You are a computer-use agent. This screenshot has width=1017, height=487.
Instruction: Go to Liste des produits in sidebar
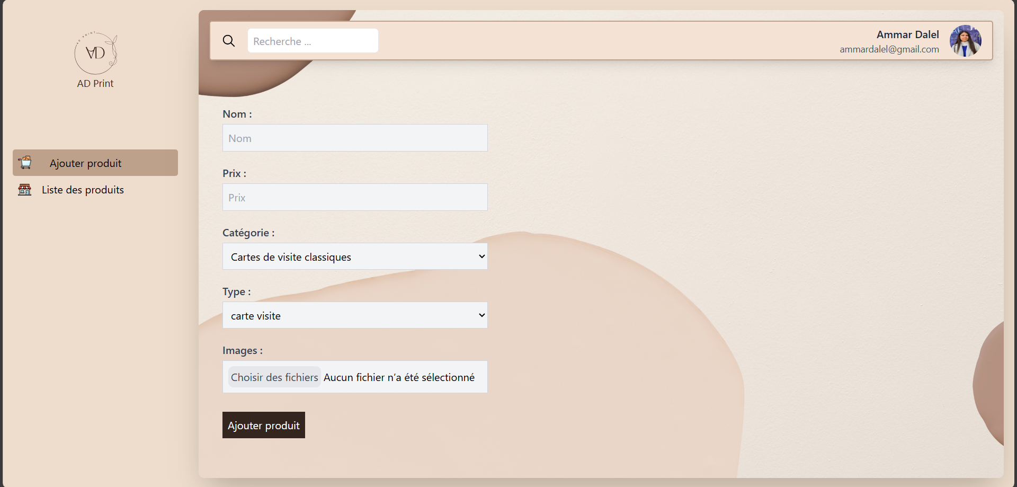(x=83, y=190)
